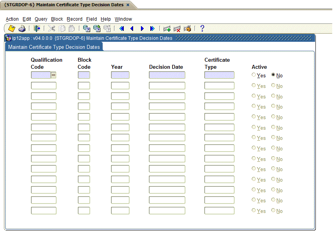
Task: Click the Insert Record icon
Action: click(167, 29)
